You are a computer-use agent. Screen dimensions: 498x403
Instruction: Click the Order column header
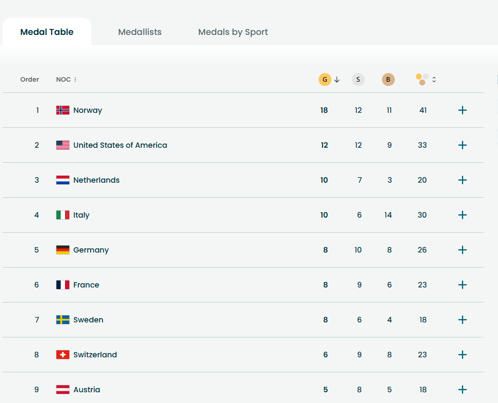coord(30,80)
